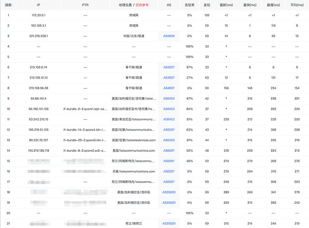309x228 pixels.
Task: Open AS6453 link in hop 11 row
Action: pos(169,119)
